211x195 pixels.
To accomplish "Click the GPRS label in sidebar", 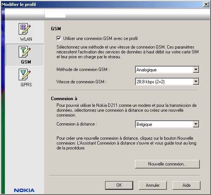I will [x=26, y=85].
